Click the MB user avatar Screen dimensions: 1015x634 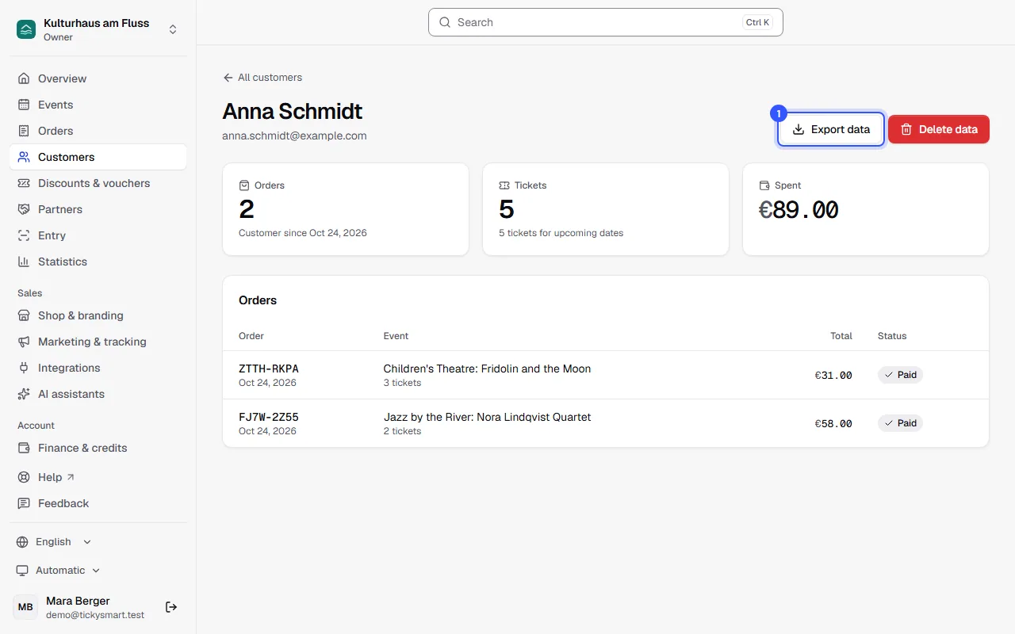[25, 607]
